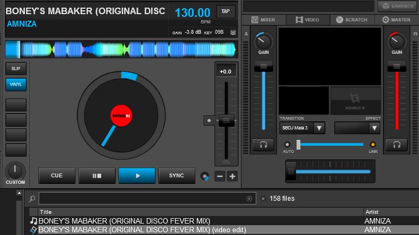419x235 pixels.
Task: Click the right red volume fader handle
Action: point(397,66)
